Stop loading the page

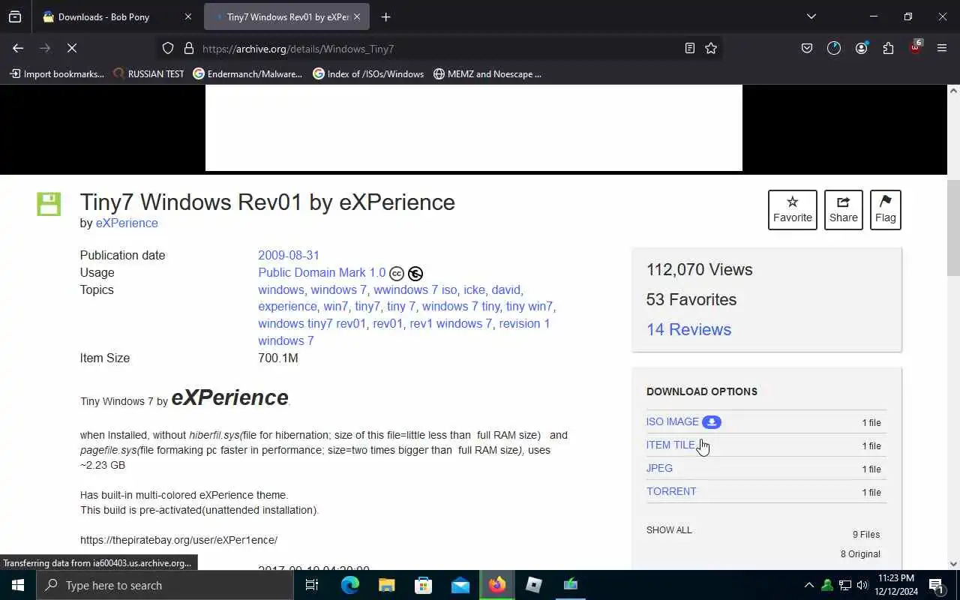72,48
